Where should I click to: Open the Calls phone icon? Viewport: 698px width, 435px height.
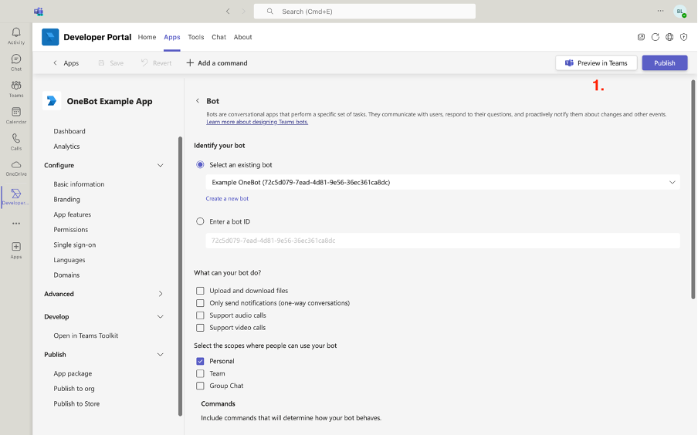point(16,138)
